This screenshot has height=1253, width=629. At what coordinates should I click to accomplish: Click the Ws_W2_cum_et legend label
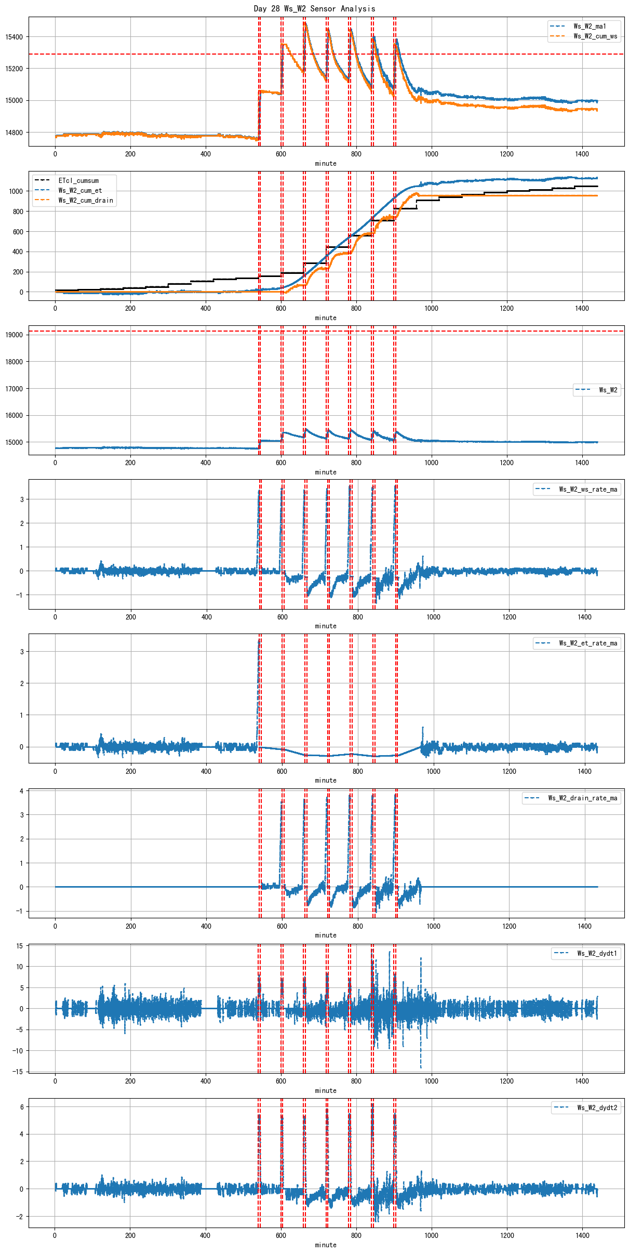pyautogui.click(x=80, y=191)
